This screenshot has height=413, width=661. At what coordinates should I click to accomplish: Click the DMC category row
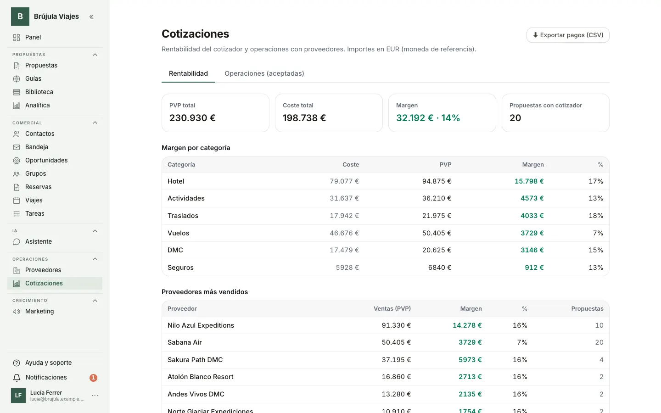tap(386, 250)
